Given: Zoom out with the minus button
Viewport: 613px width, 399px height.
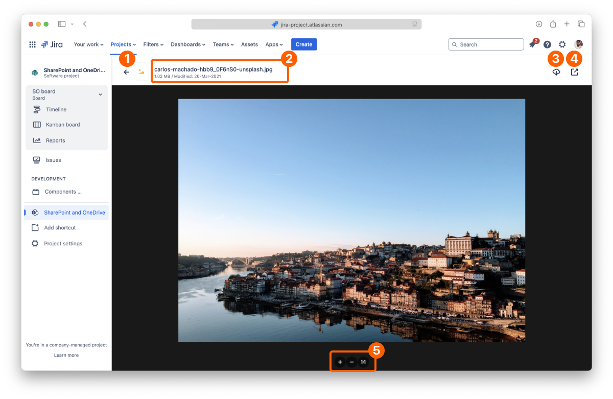Looking at the screenshot, I should 351,362.
